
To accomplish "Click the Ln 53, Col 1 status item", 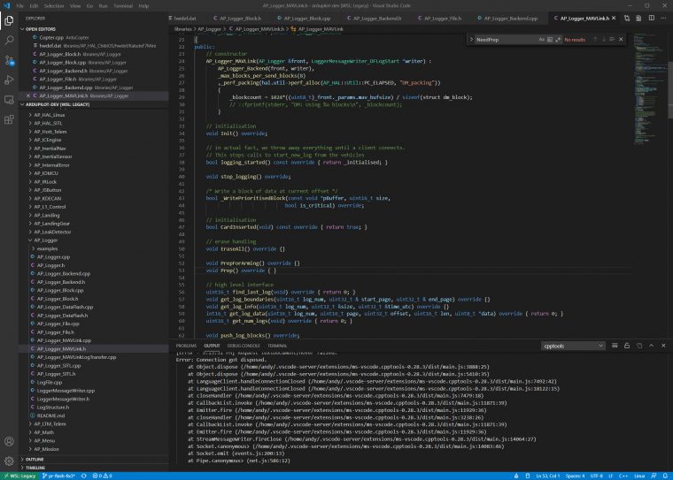I will click(x=547, y=476).
